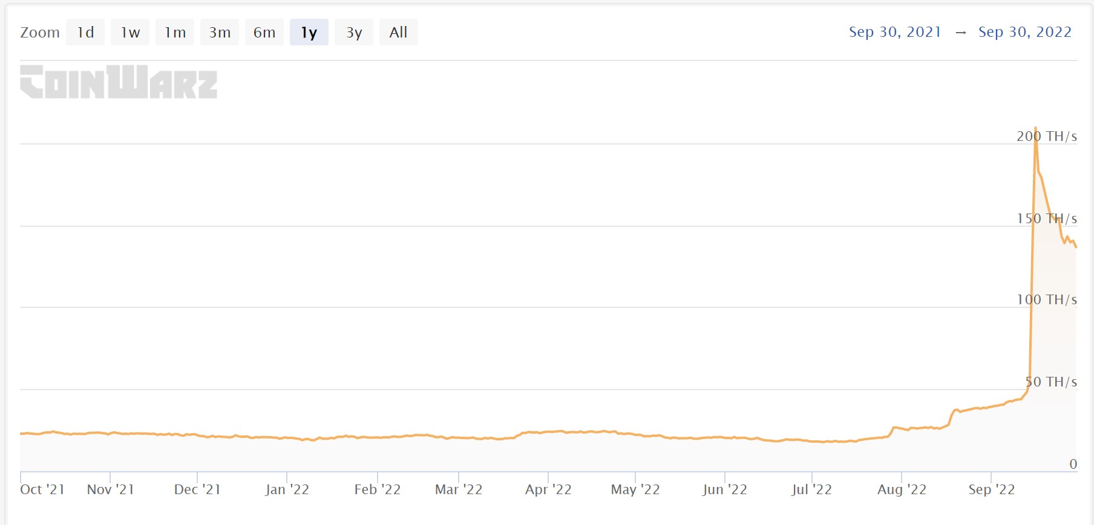Click the 'May '22' axis label
The height and width of the screenshot is (525, 1094).
click(635, 489)
